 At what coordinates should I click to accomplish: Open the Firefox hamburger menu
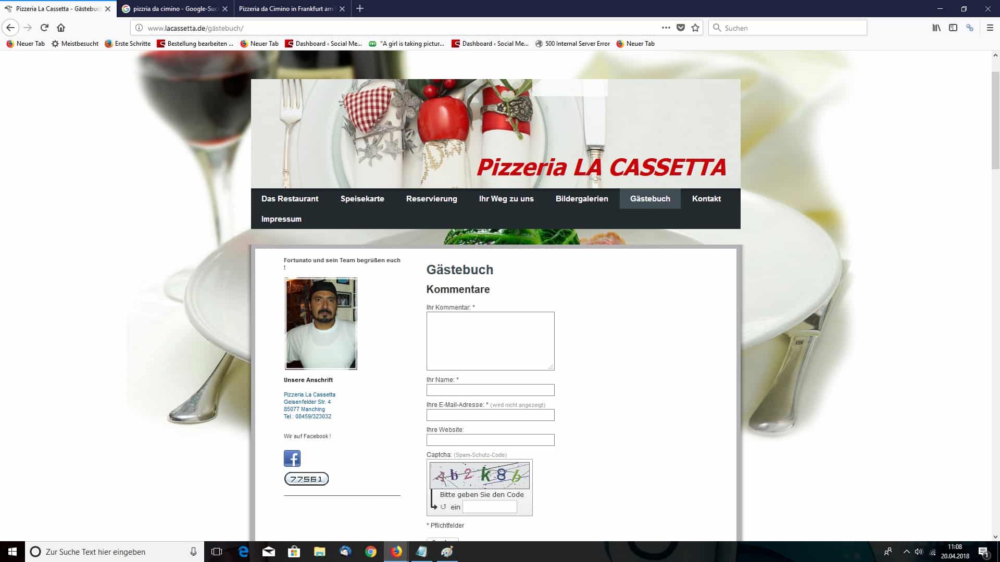pyautogui.click(x=990, y=28)
